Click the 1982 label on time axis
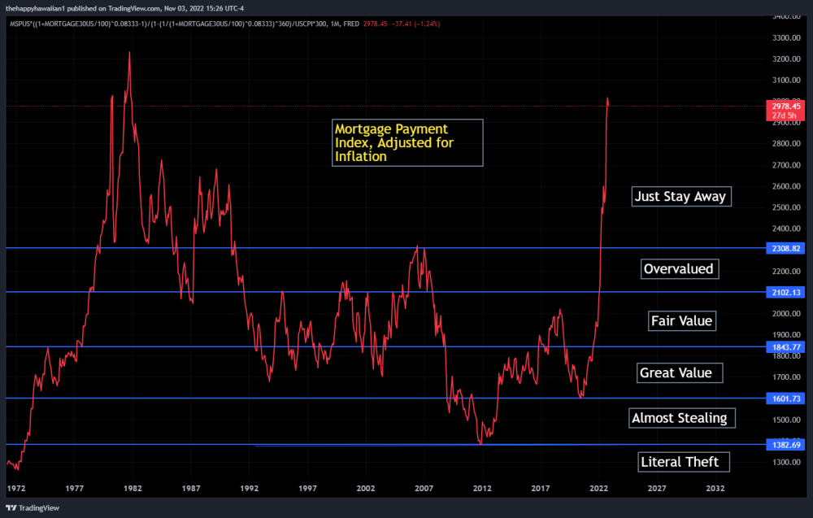The height and width of the screenshot is (518, 813). pos(133,489)
